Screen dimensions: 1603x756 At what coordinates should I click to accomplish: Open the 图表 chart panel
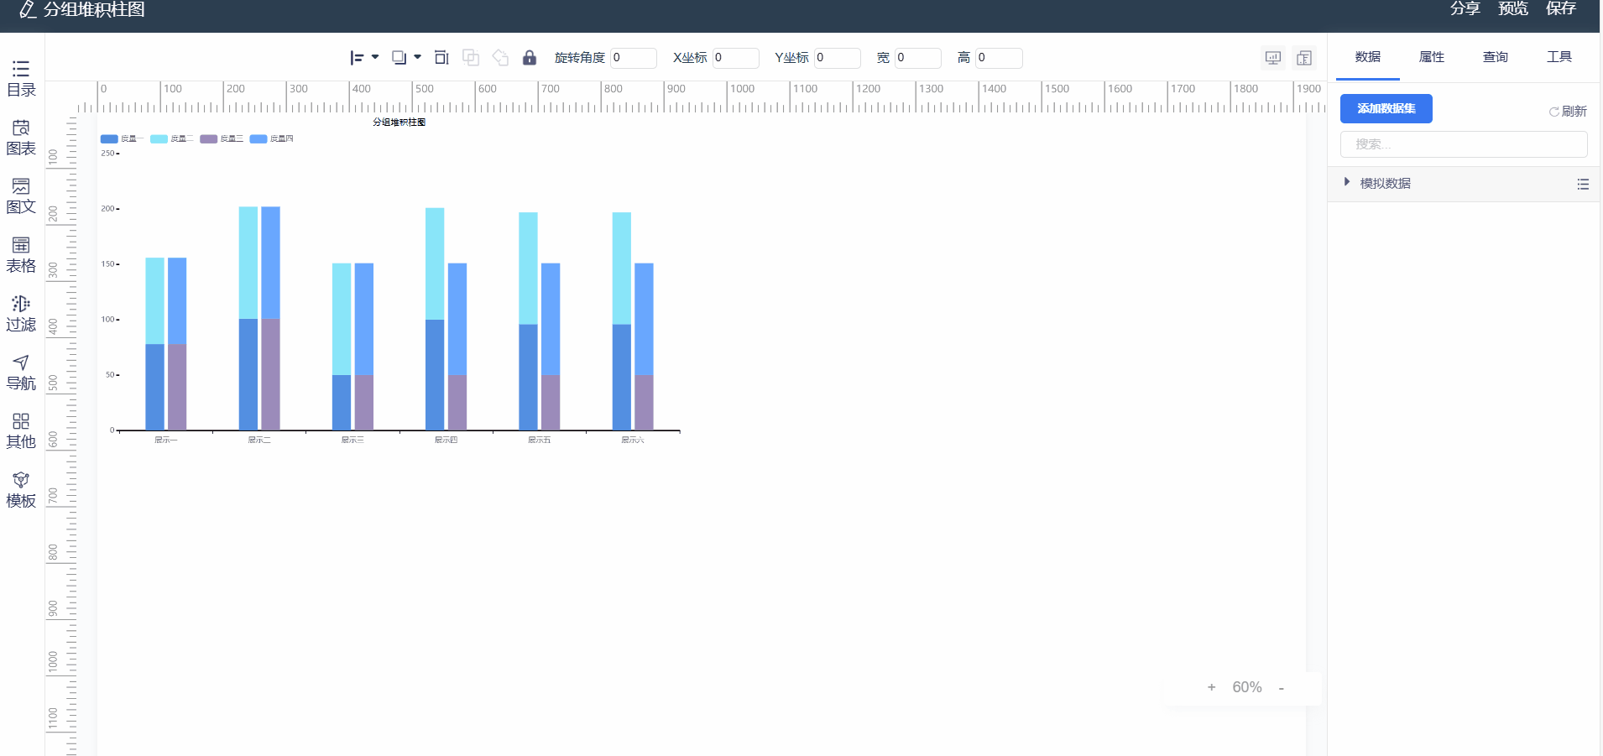pos(21,138)
